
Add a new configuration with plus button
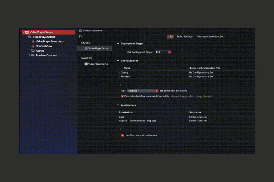pos(120,85)
